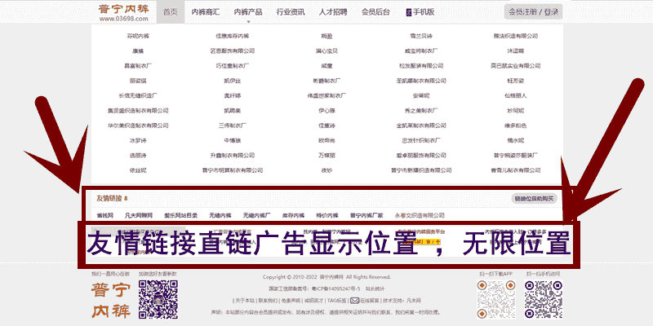Open the 首页 tab
This screenshot has height=326, width=653.
pyautogui.click(x=170, y=12)
